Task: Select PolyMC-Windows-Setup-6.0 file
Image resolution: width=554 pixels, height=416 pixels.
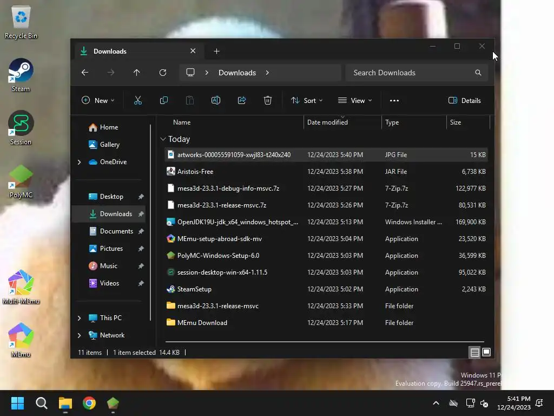Action: [326, 256]
